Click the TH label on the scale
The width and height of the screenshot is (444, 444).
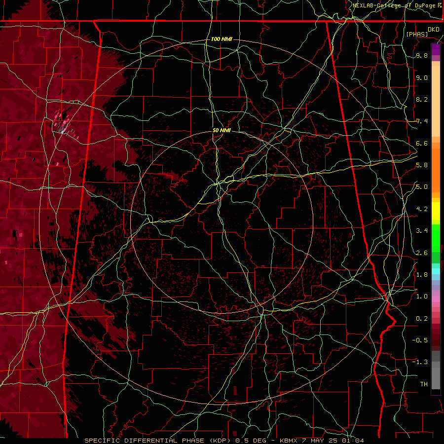point(424,384)
